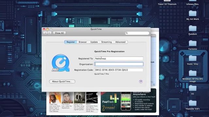
Task: Click the Registration Code field
Action: pyautogui.click(x=119, y=70)
